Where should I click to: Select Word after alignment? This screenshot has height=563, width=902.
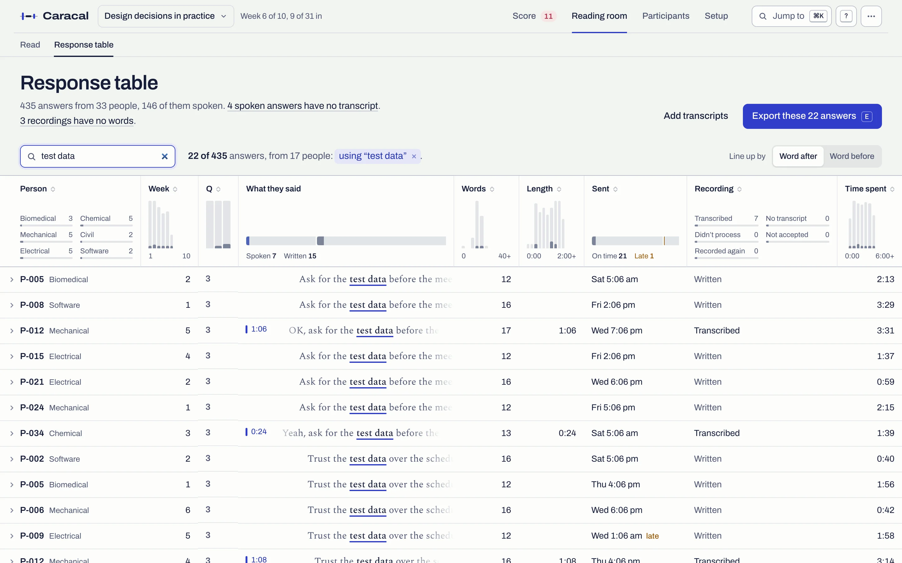[798, 156]
